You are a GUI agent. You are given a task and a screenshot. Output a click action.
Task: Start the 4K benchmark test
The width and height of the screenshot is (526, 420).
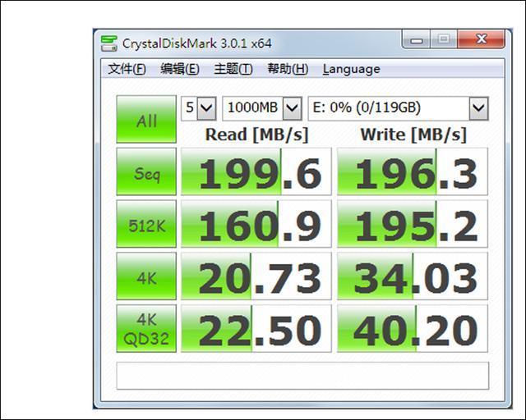(x=146, y=276)
